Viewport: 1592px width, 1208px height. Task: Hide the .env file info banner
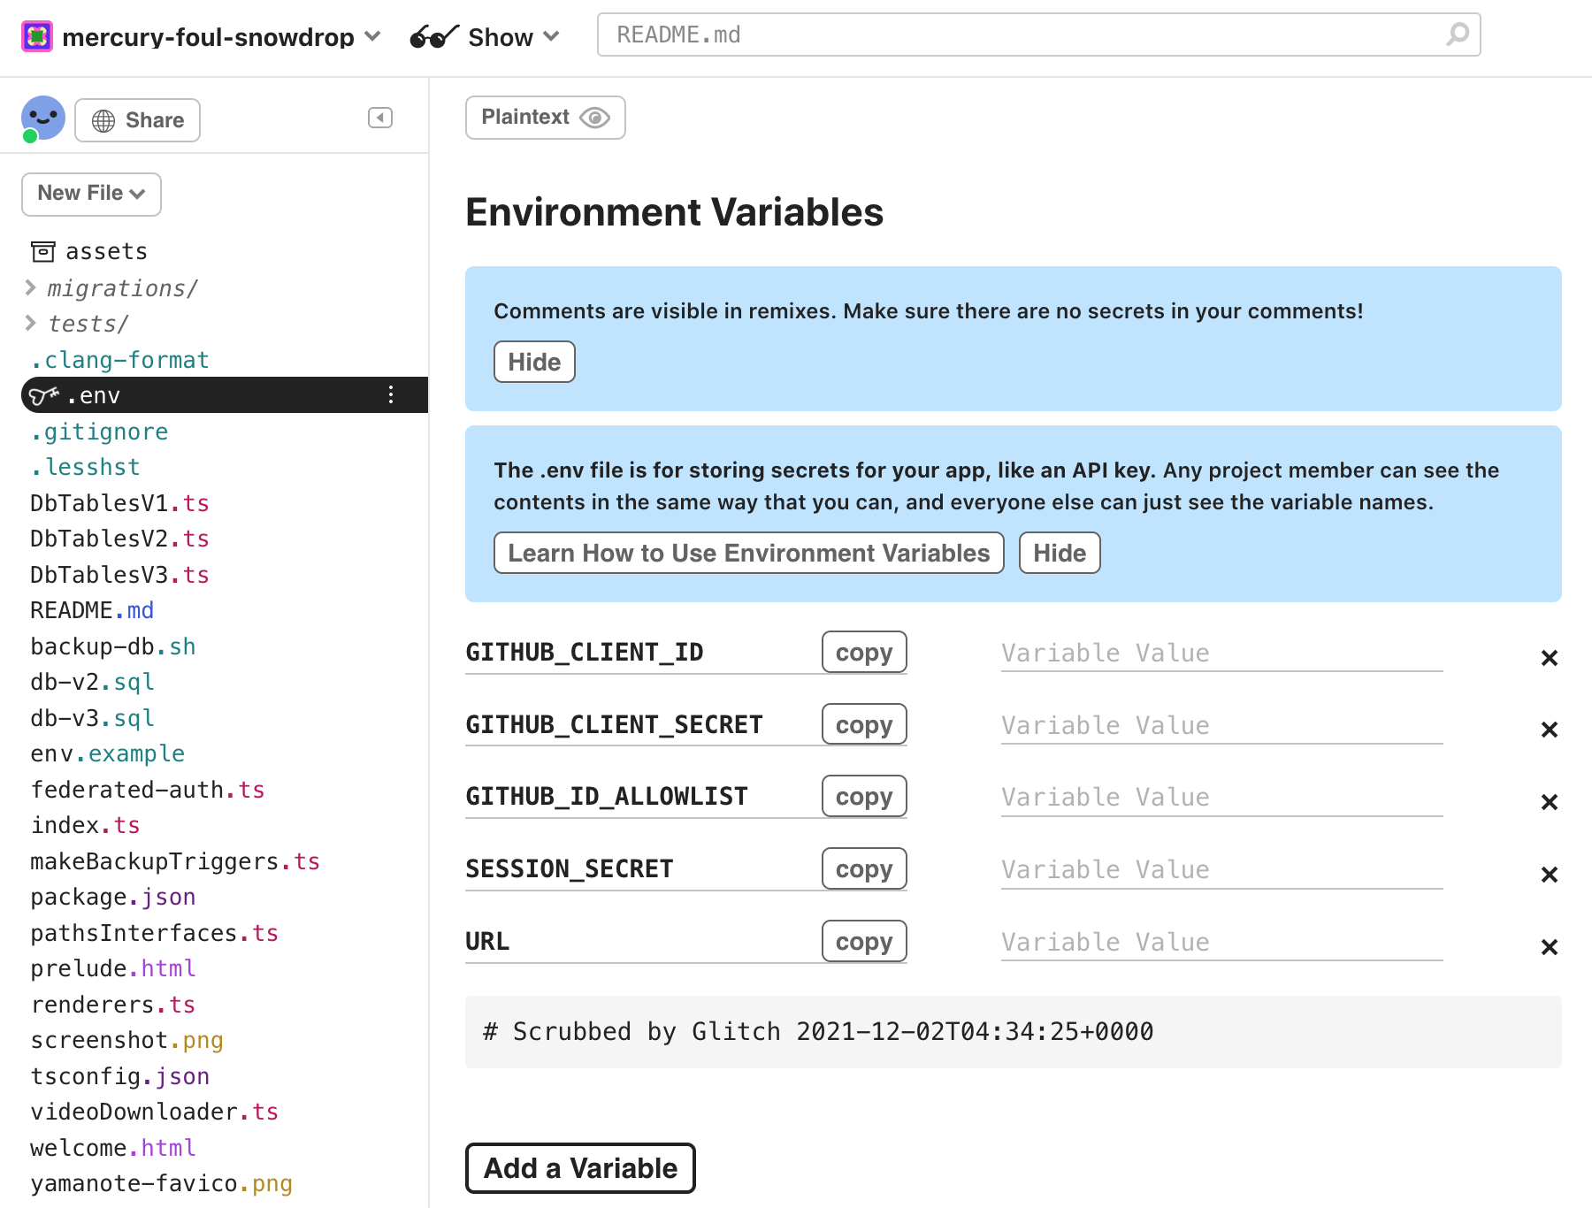coord(1060,553)
